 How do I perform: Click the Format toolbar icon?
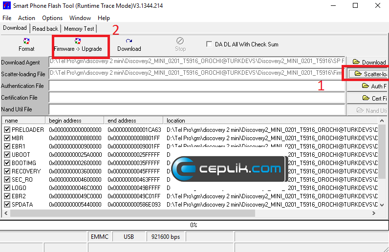tap(26, 44)
